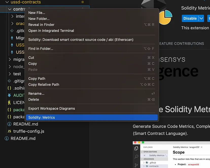Open the test folder

[17, 74]
